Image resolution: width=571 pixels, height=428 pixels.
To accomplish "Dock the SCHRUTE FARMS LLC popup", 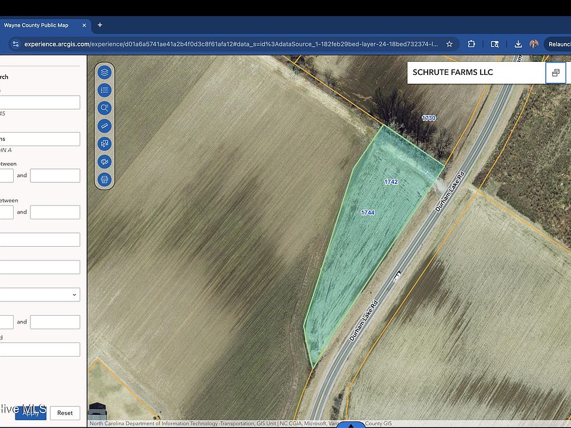I will tap(556, 72).
